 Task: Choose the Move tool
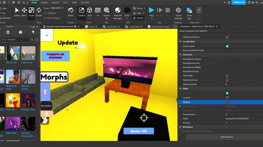(x=24, y=12)
